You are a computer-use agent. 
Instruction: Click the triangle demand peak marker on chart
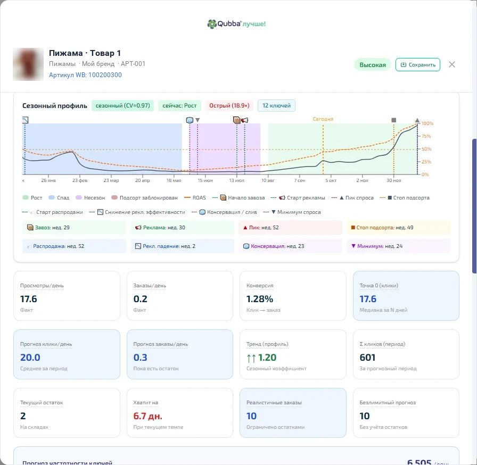point(417,120)
